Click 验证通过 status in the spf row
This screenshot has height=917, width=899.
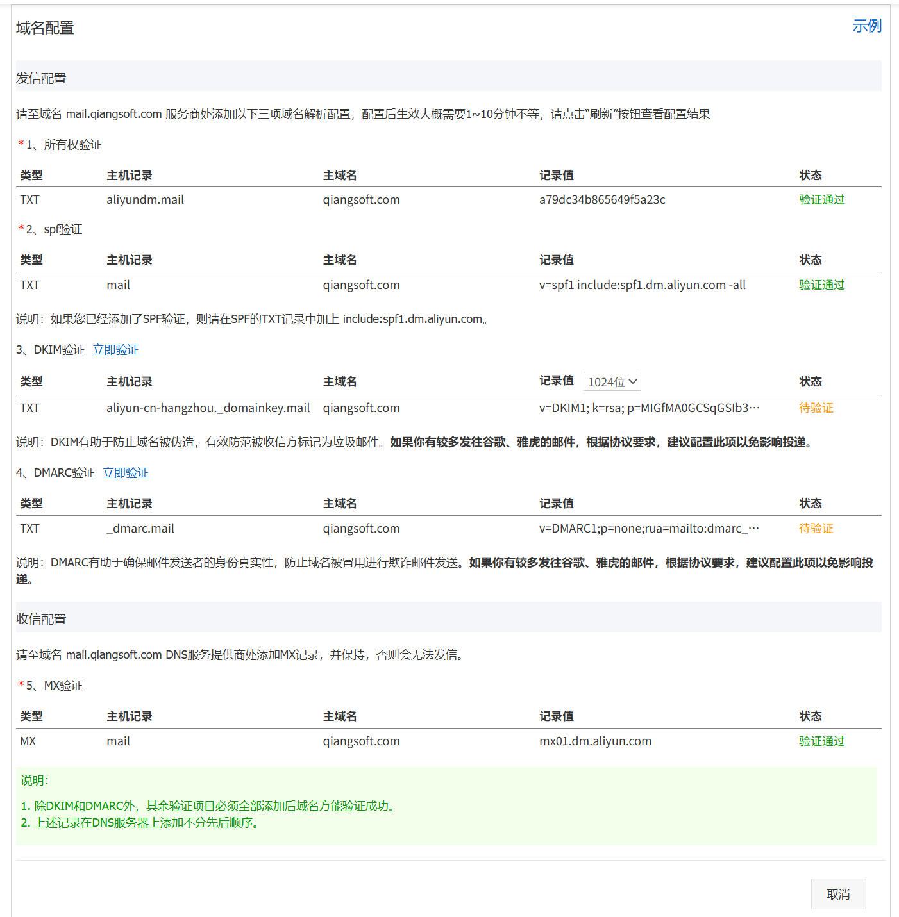[x=821, y=285]
